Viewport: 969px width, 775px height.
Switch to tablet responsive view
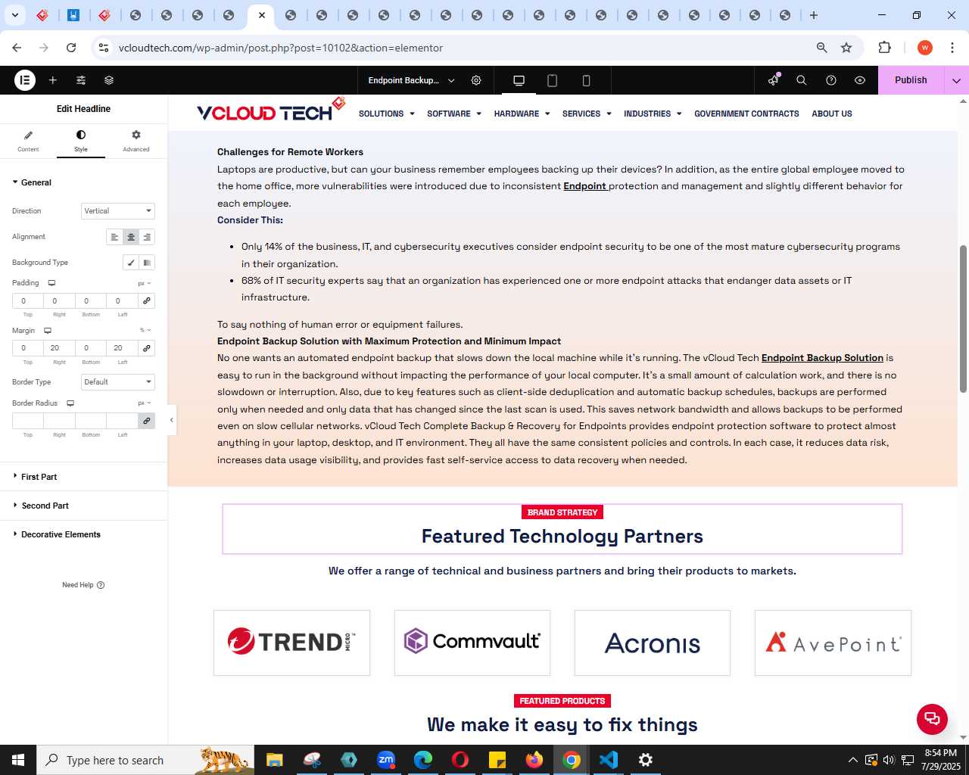coord(553,80)
